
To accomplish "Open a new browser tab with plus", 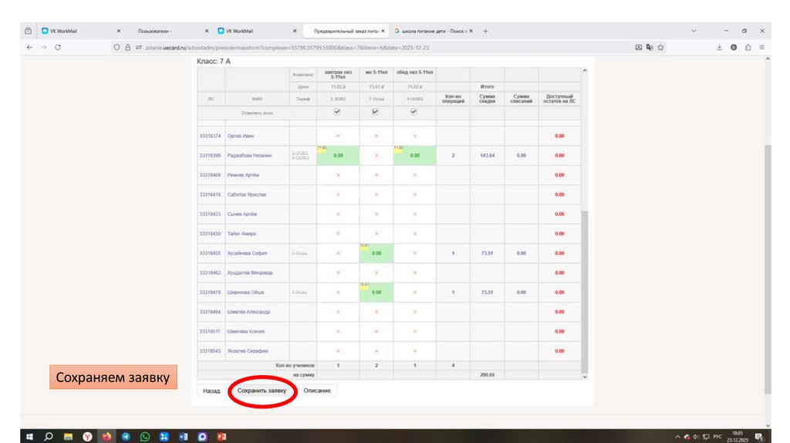I will pos(486,31).
